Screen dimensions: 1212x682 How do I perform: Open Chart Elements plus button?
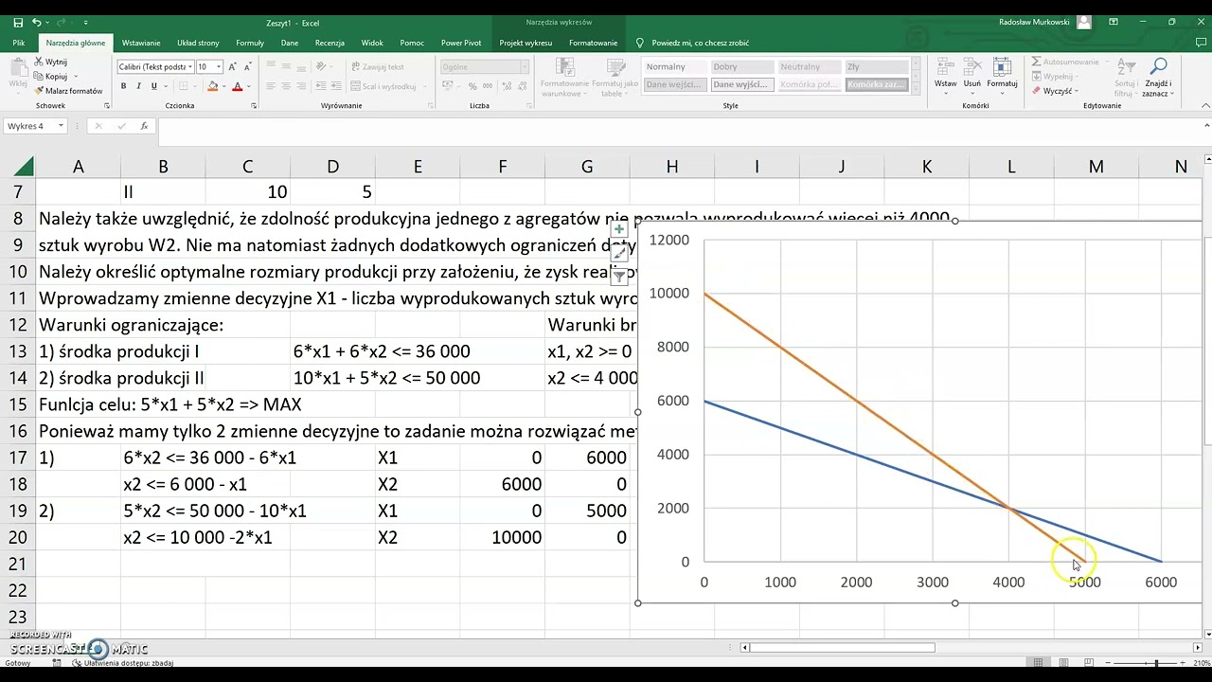tap(619, 229)
